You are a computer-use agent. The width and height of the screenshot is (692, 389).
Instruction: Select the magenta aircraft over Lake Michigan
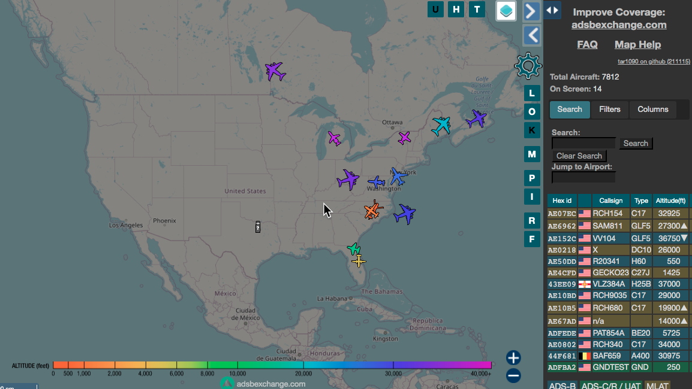[335, 139]
